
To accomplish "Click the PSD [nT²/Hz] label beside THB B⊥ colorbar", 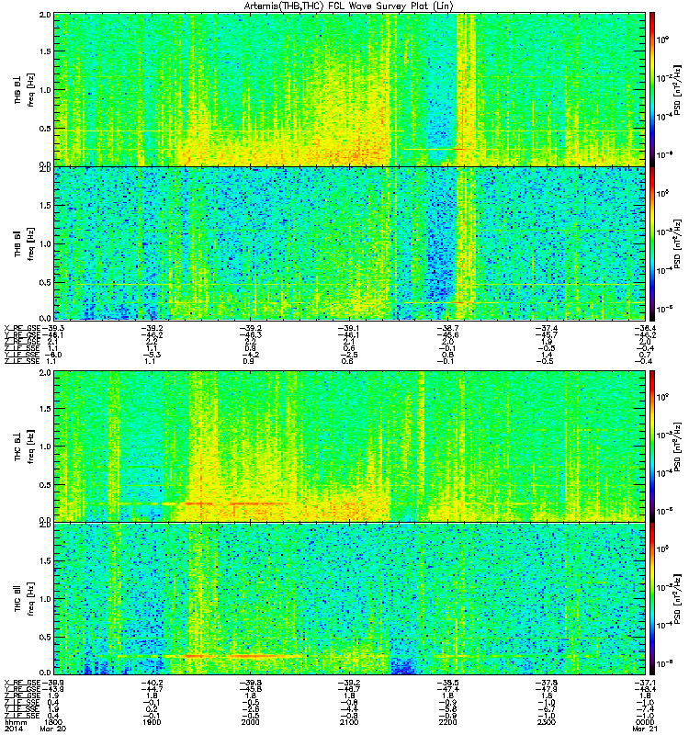I will click(678, 90).
